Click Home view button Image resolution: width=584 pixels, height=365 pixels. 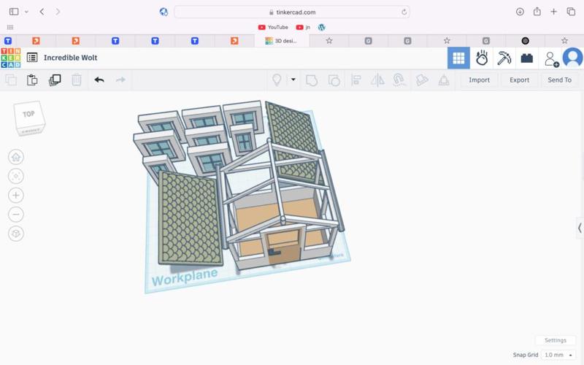click(x=16, y=157)
